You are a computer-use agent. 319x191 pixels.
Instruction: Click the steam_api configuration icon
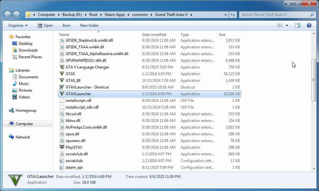[62, 167]
